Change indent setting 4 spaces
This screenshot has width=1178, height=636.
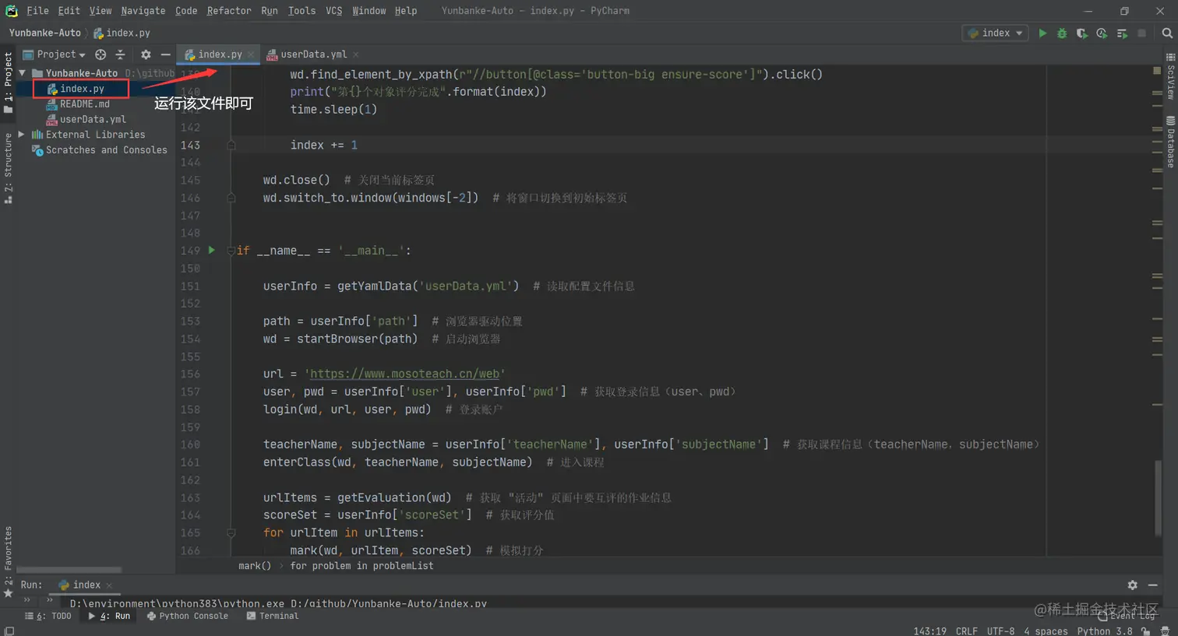pos(1046,631)
